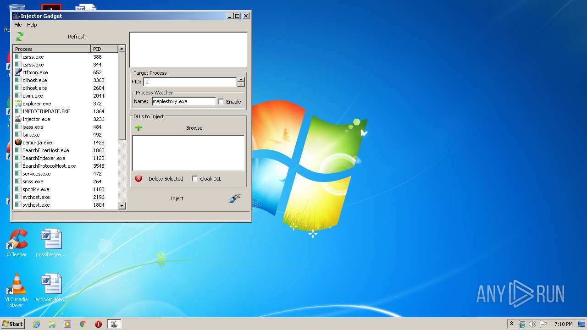Select the smss.exe process row
The image size is (587, 330).
tap(66, 181)
